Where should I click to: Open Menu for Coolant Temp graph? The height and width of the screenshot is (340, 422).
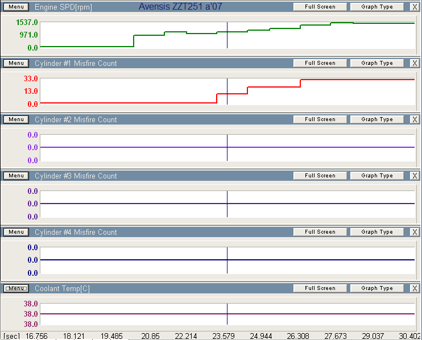pos(16,288)
